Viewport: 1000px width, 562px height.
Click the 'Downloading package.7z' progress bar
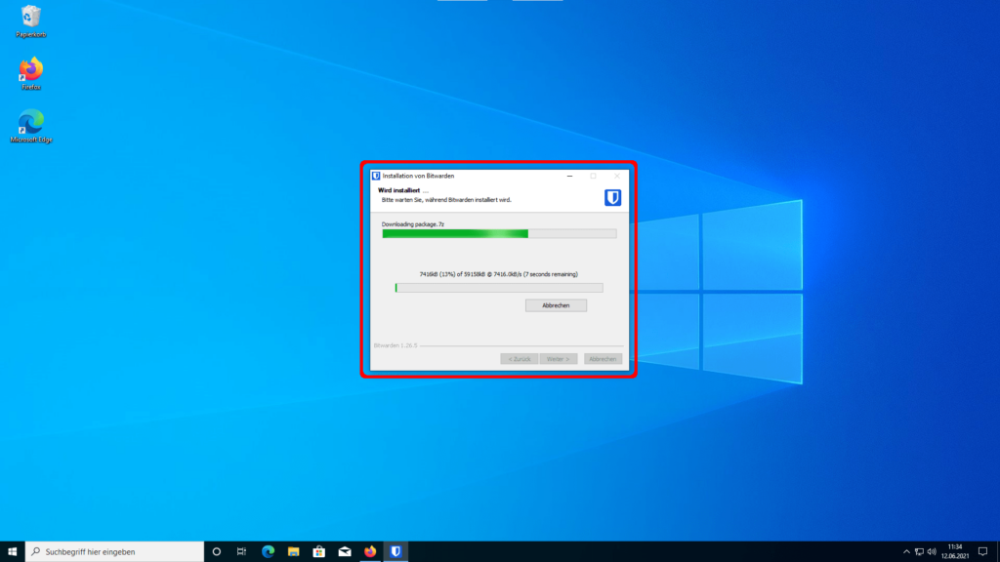[499, 234]
